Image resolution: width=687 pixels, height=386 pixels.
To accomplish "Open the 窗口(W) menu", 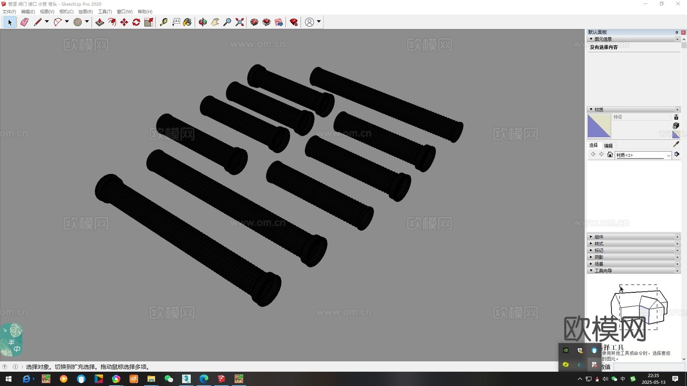I will tap(124, 12).
